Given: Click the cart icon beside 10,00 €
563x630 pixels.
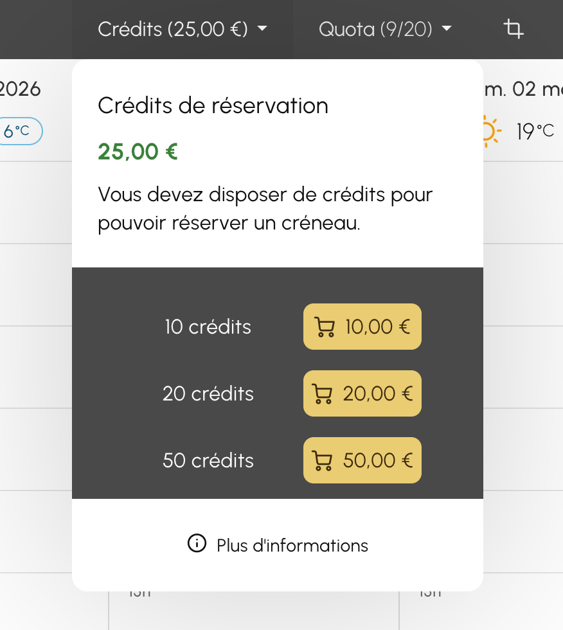Looking at the screenshot, I should pos(325,327).
